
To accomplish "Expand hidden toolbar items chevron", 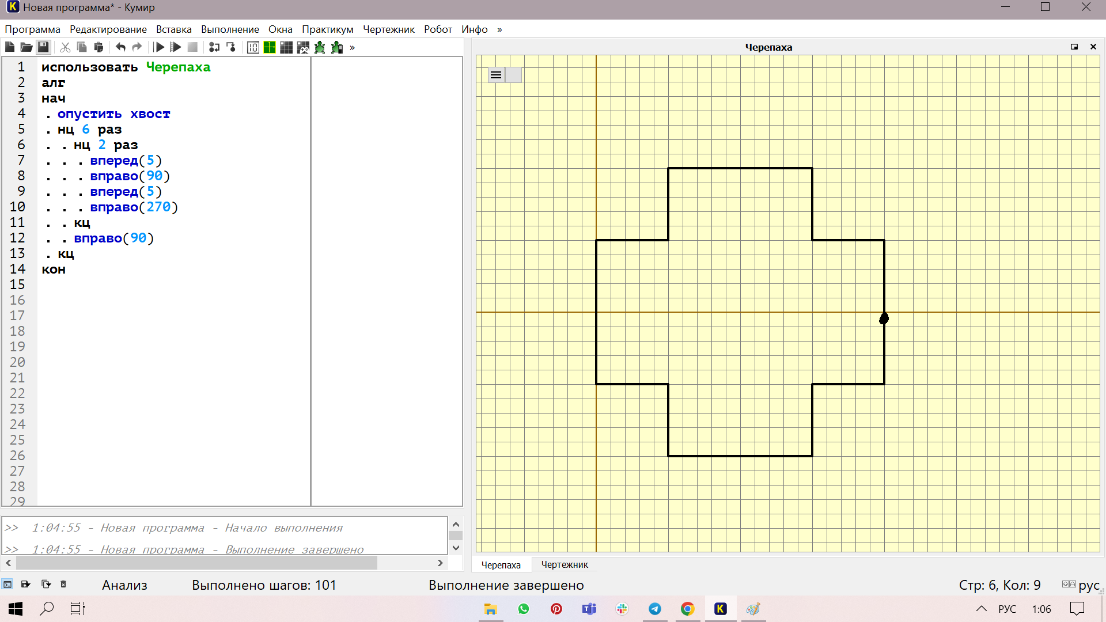I will [352, 47].
